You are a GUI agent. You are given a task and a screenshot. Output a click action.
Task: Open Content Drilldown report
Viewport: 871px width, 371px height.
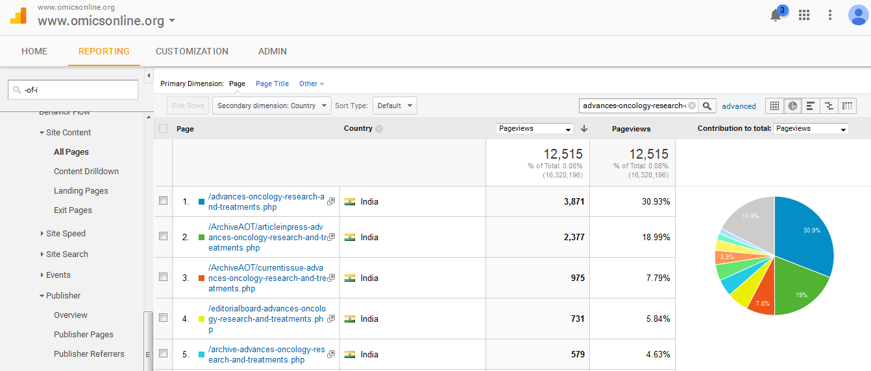(86, 171)
